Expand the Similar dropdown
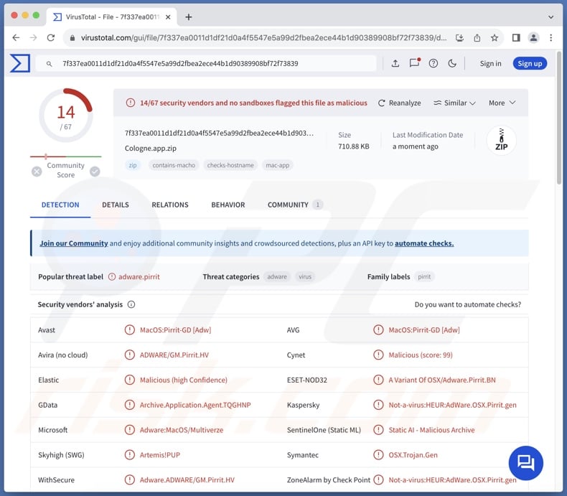 point(454,103)
